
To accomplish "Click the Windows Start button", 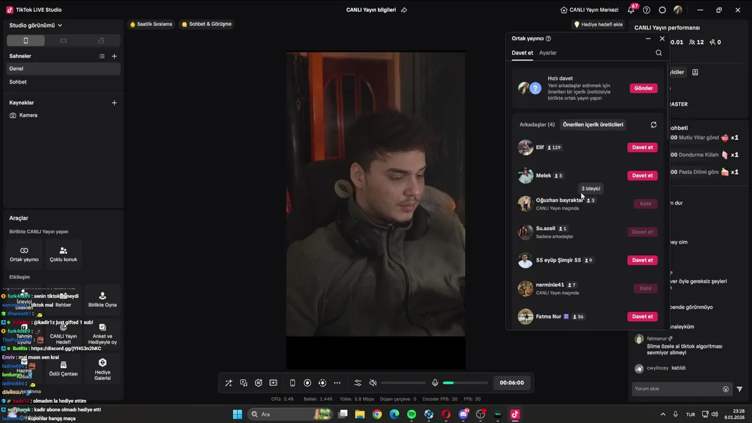I will [237, 414].
